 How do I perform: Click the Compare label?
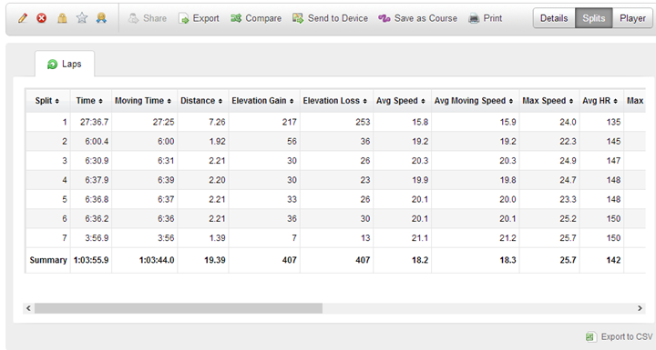(x=263, y=18)
